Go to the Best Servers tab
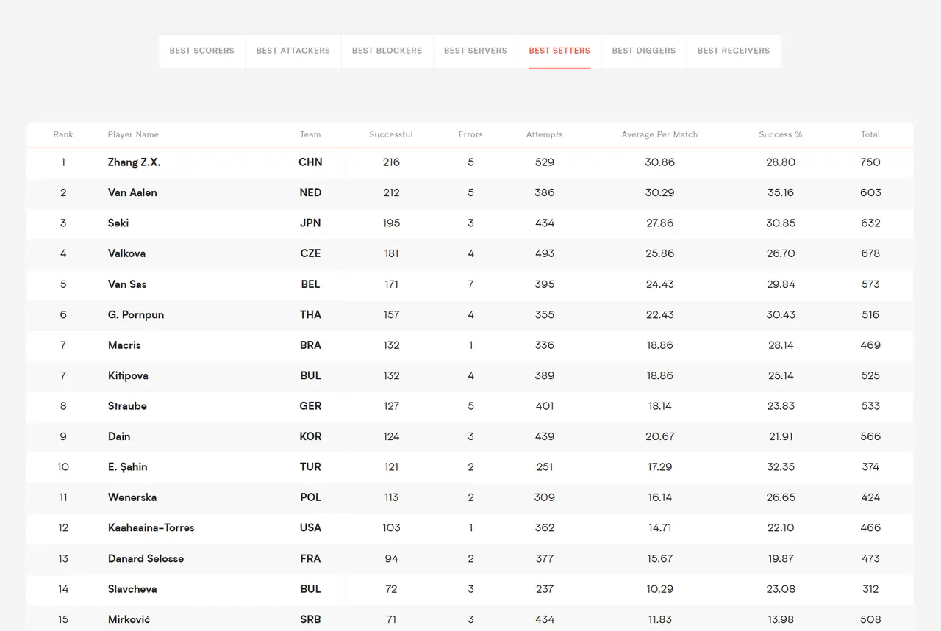 (x=476, y=51)
